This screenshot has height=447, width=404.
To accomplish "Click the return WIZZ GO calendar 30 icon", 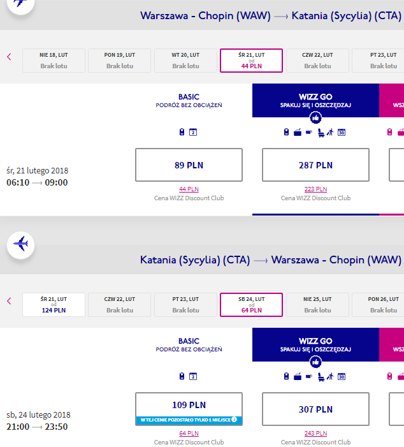I will (x=342, y=377).
